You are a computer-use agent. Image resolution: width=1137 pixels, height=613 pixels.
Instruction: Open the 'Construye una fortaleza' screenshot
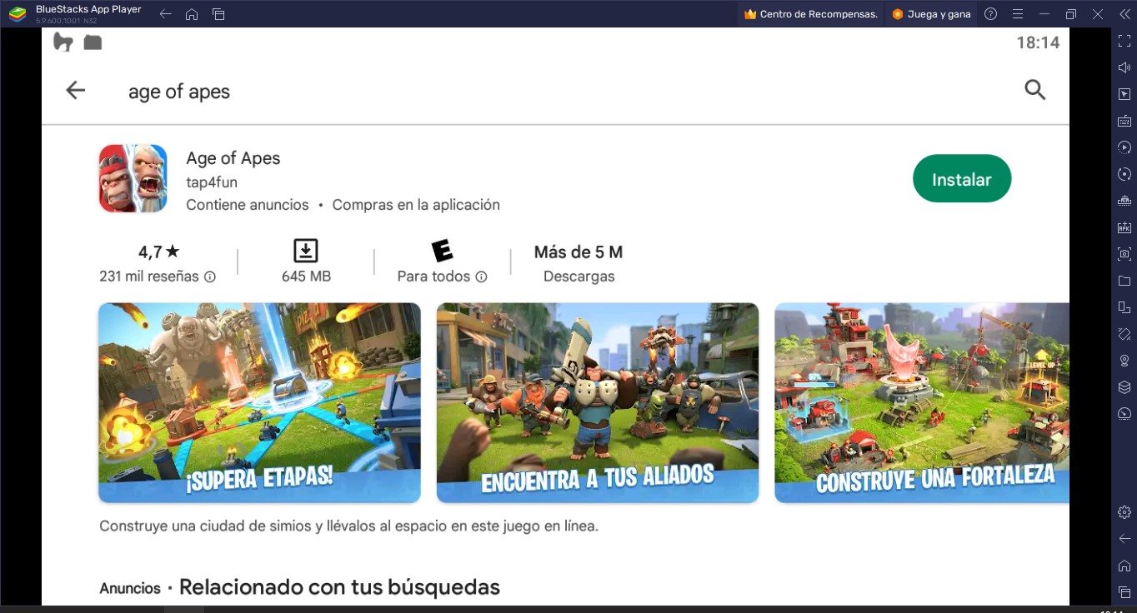pos(922,403)
